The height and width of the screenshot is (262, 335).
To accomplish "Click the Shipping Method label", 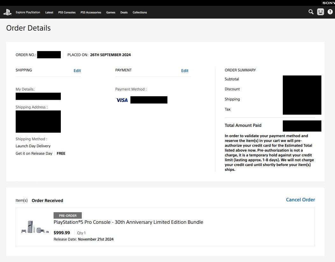I will (x=31, y=139).
